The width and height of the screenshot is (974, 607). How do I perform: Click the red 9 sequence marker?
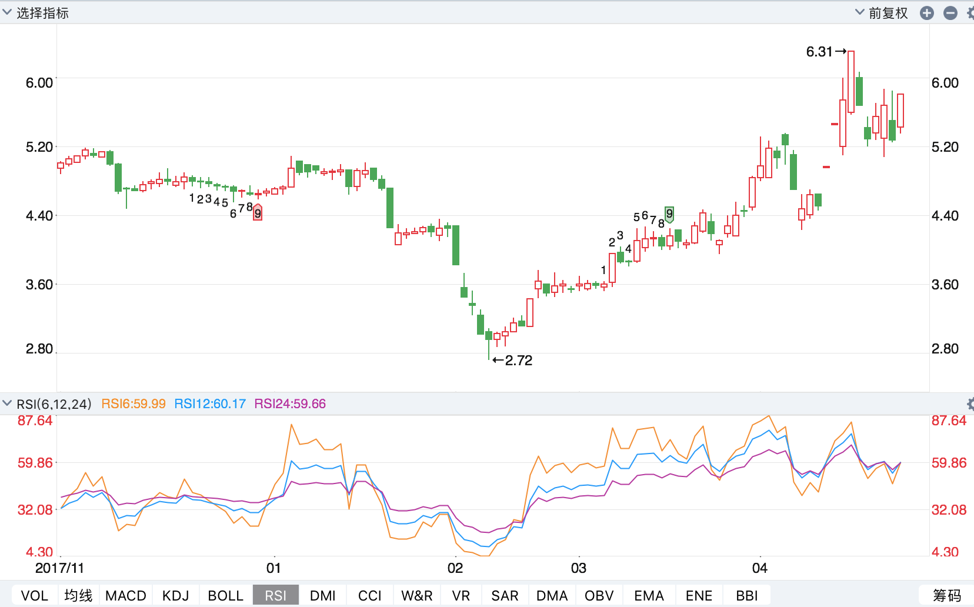[258, 213]
